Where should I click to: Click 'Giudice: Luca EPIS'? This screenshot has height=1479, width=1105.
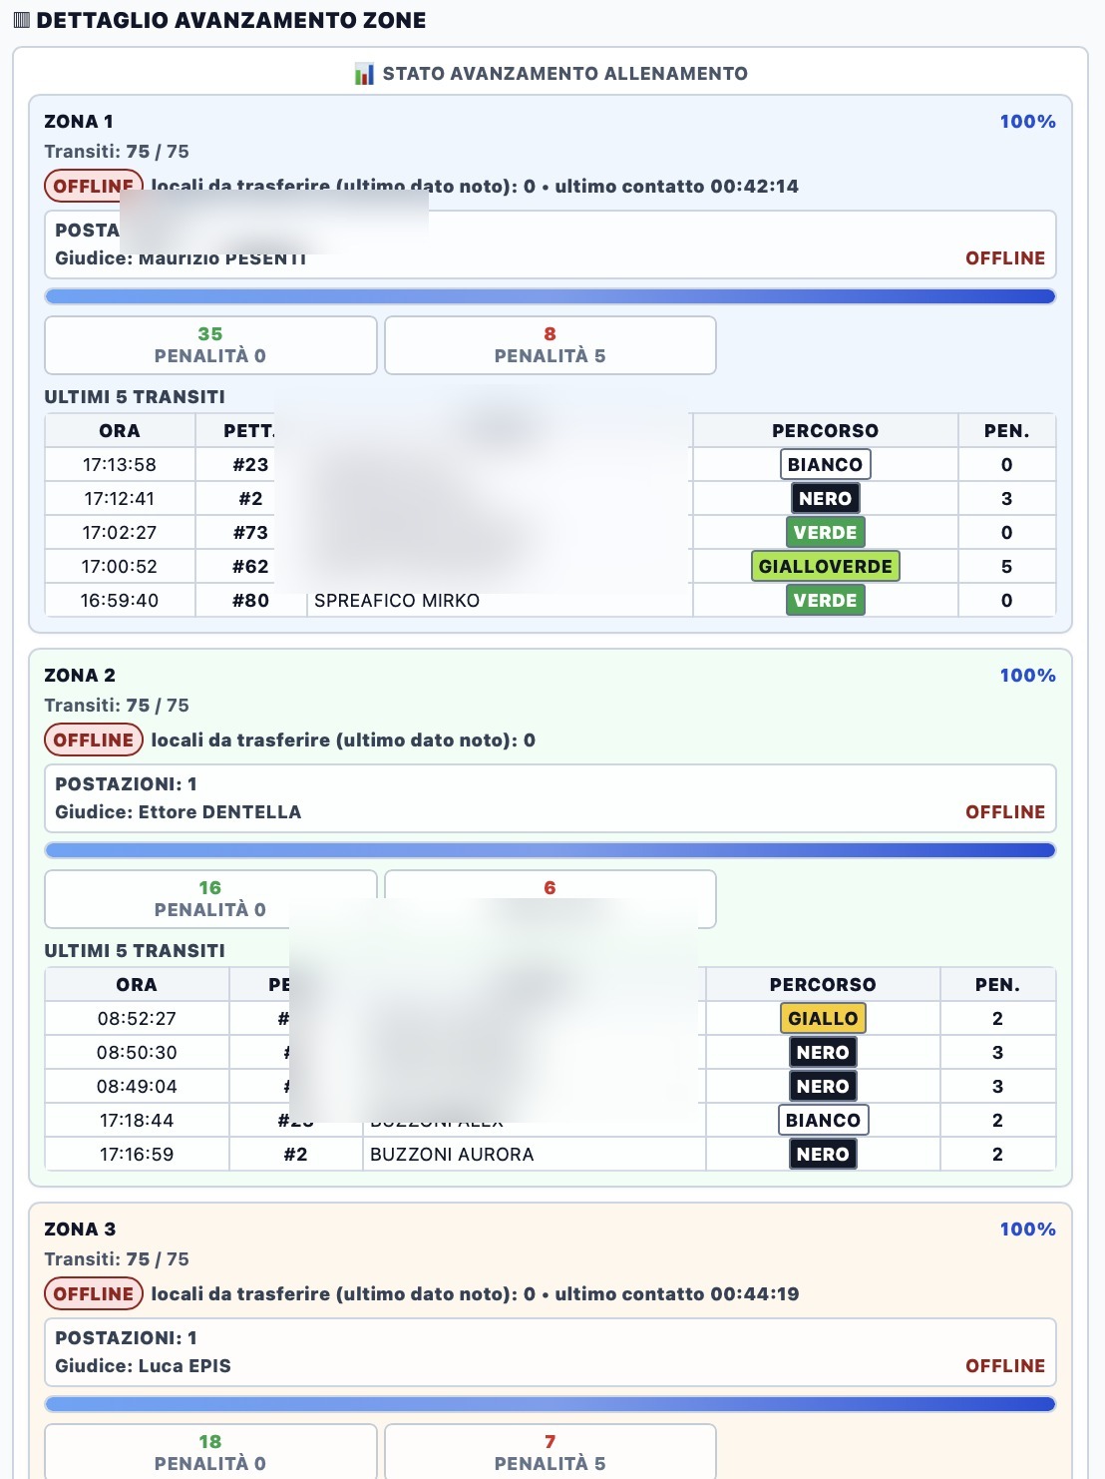point(143,1366)
